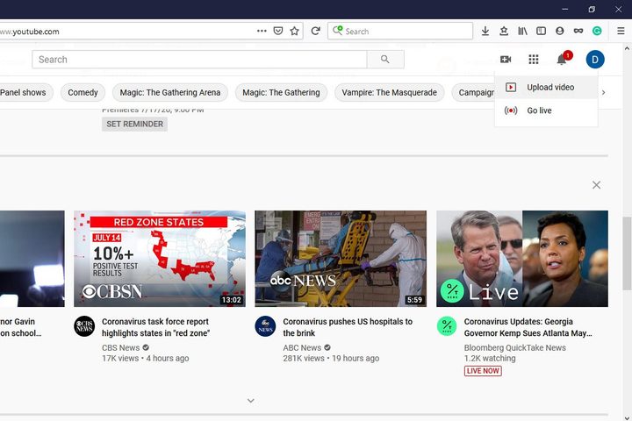Click the browser search engine icon

338,31
